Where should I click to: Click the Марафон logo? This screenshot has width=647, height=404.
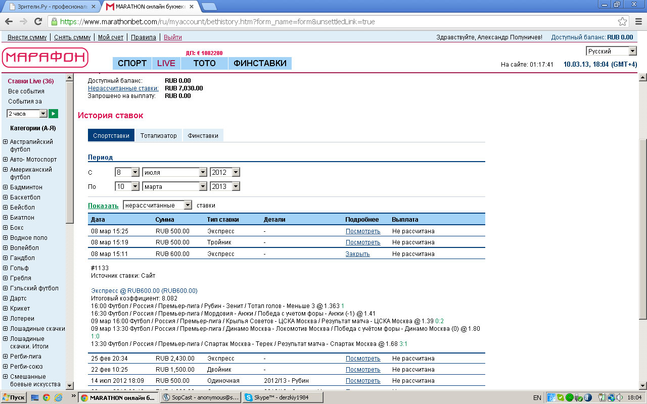[45, 58]
